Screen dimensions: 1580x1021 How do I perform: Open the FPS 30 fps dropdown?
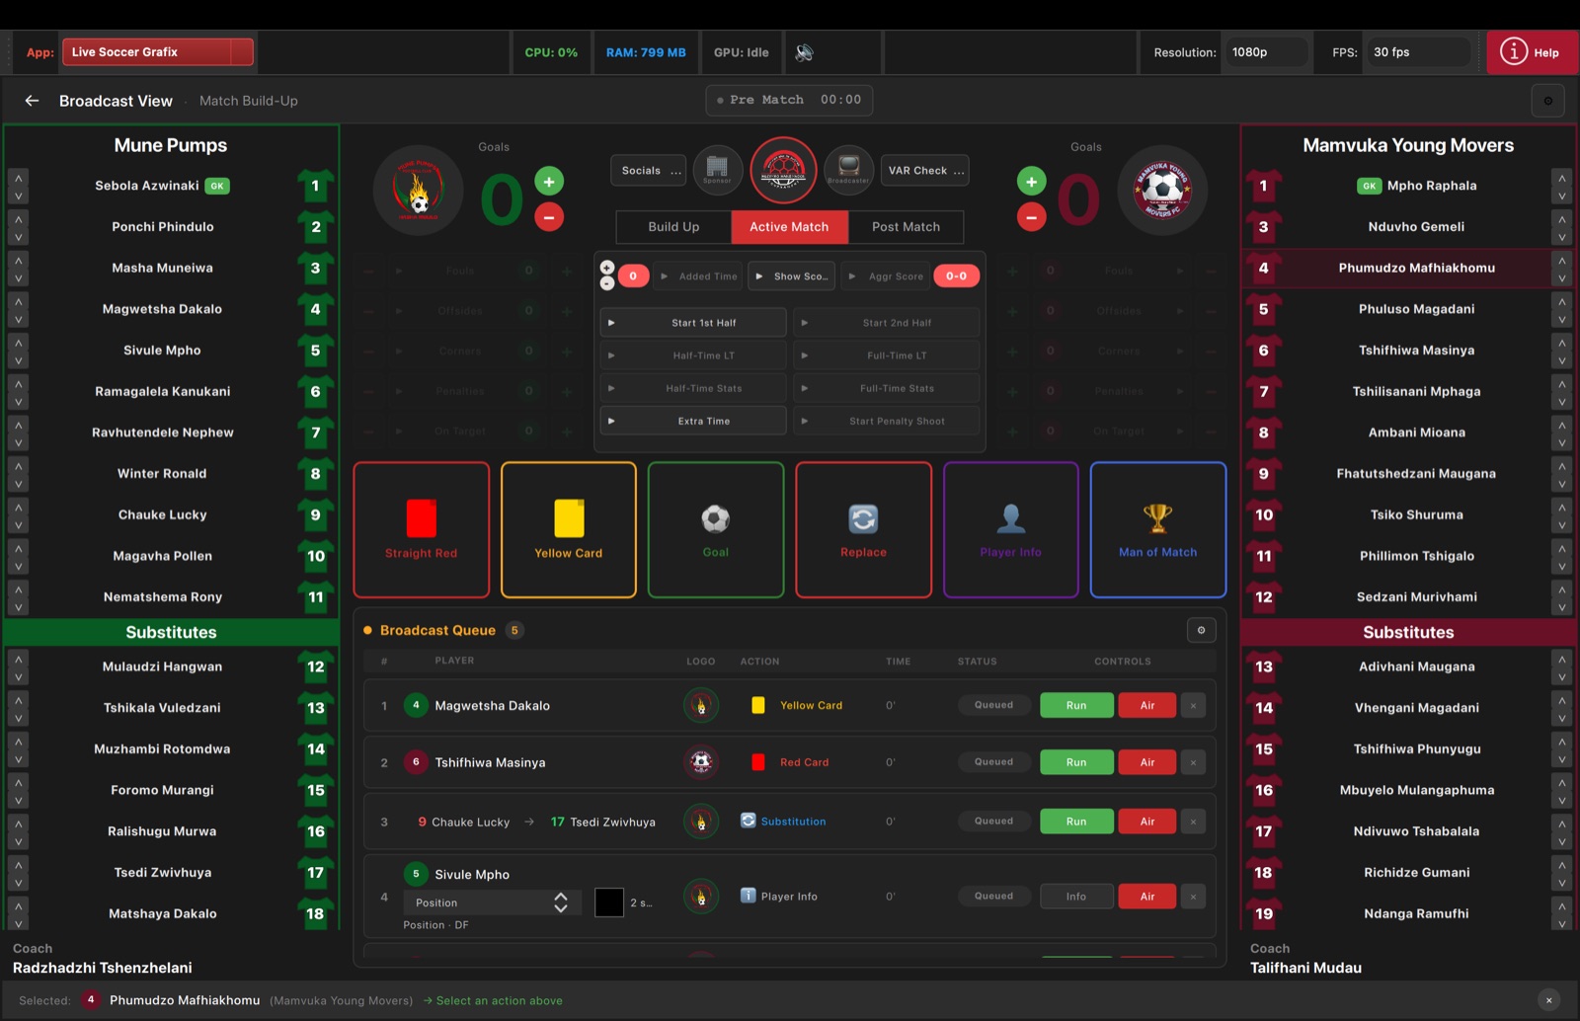[1418, 52]
